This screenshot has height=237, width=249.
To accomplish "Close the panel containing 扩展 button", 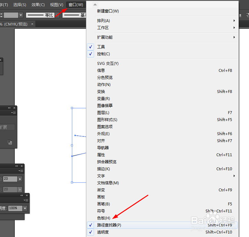I will point(14,108).
